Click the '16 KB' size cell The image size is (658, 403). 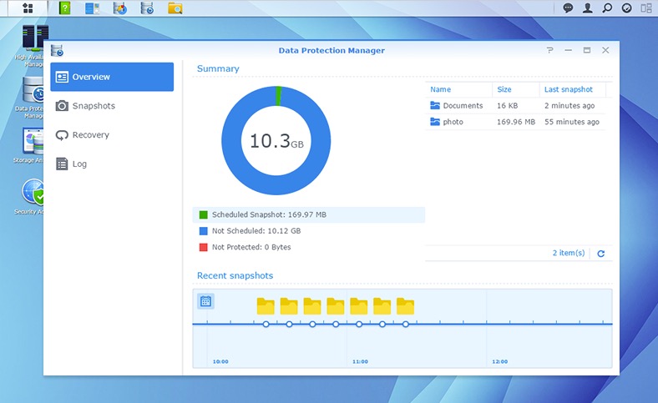(508, 106)
